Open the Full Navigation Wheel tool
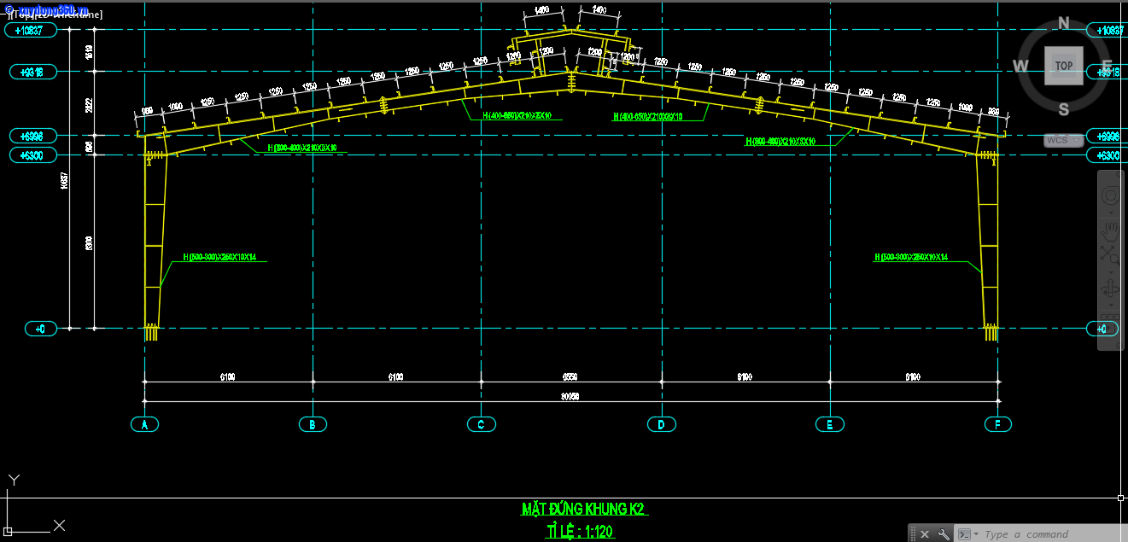Image resolution: width=1128 pixels, height=542 pixels. [x=1110, y=196]
